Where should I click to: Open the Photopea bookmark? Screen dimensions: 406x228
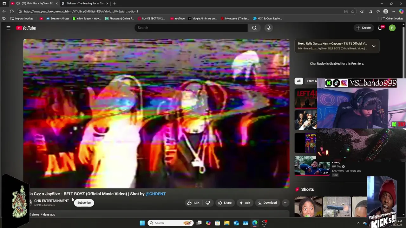(120, 18)
